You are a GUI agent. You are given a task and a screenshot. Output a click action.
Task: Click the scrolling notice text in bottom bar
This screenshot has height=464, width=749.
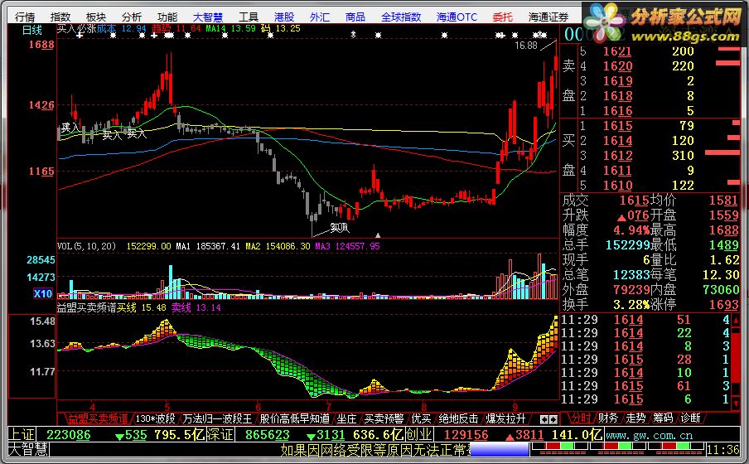374,450
